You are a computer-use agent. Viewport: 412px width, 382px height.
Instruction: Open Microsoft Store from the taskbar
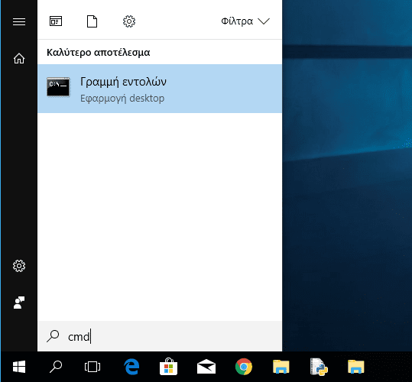[x=168, y=366]
